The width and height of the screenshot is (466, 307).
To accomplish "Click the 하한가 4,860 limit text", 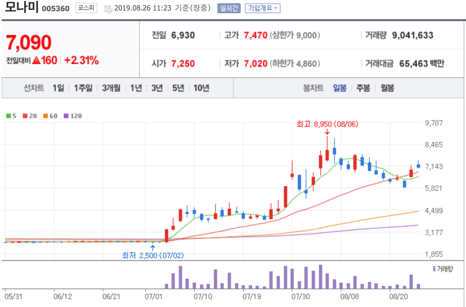I will click(x=295, y=64).
